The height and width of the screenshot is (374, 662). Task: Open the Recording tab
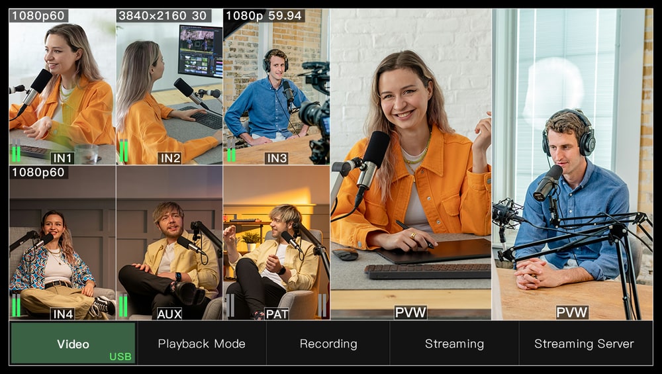tap(328, 343)
